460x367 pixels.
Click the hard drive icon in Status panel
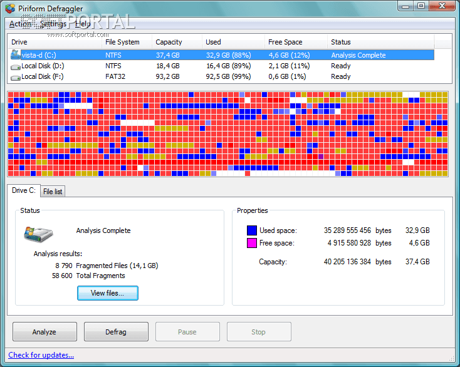coord(38,234)
